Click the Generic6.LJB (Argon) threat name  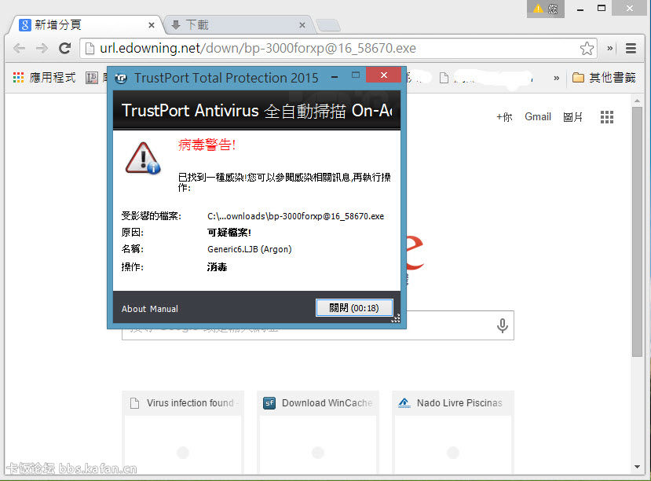[250, 249]
